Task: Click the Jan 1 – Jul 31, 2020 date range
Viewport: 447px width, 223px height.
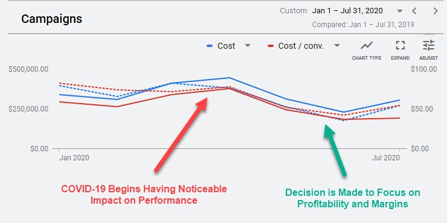Action: (x=347, y=11)
